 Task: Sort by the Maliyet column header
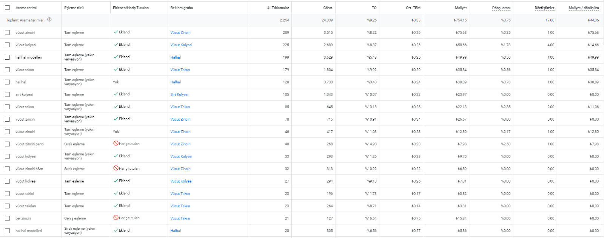pyautogui.click(x=461, y=8)
